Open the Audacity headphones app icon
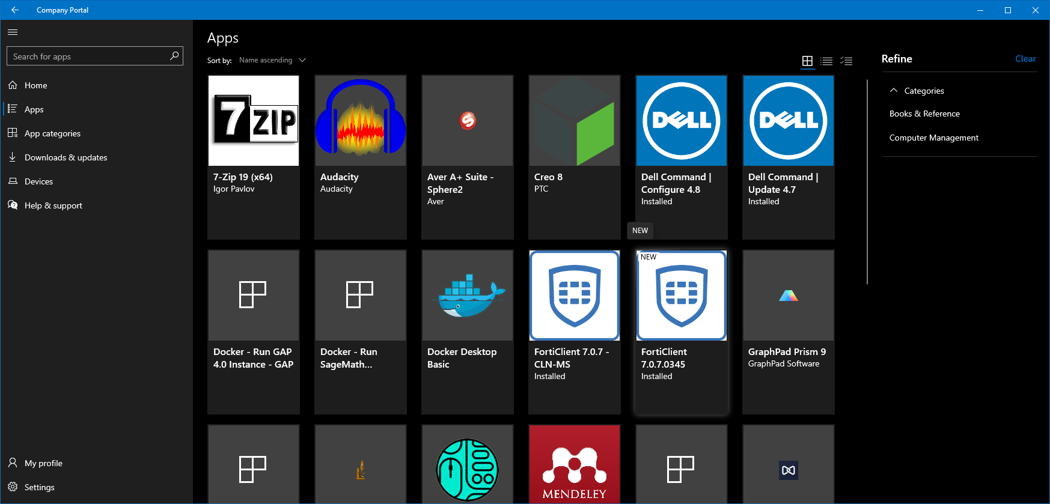The height and width of the screenshot is (504, 1050). tap(361, 121)
